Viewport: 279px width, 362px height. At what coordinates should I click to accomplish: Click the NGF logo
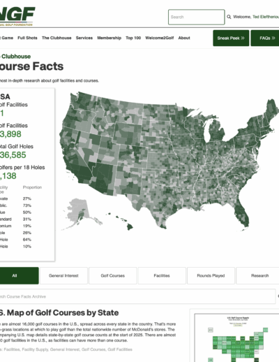click(x=17, y=16)
